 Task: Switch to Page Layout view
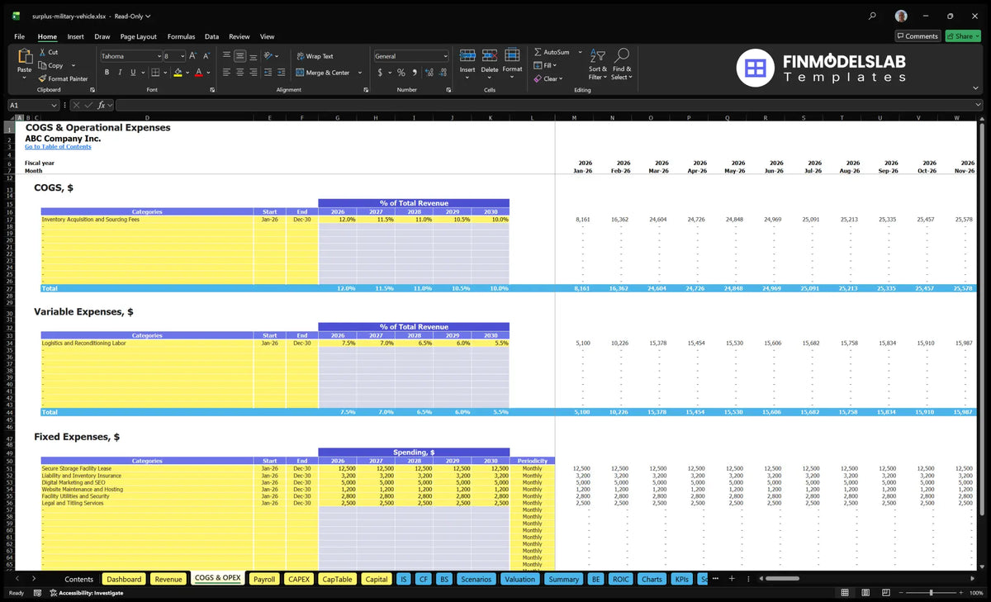click(865, 593)
